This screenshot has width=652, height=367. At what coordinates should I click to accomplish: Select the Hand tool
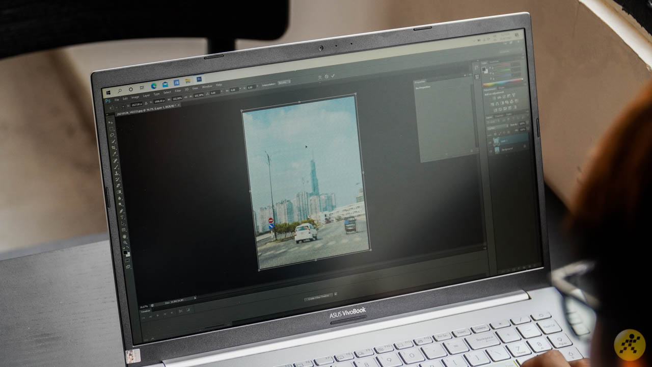[124, 236]
